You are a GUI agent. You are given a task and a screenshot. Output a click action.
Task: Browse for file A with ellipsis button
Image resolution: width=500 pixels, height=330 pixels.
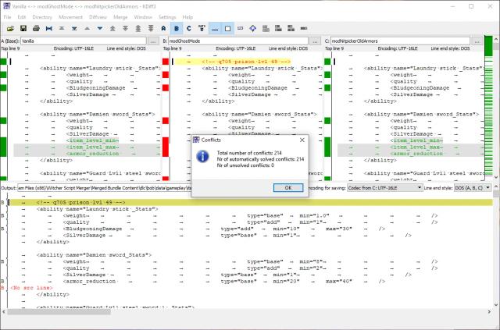(153, 41)
